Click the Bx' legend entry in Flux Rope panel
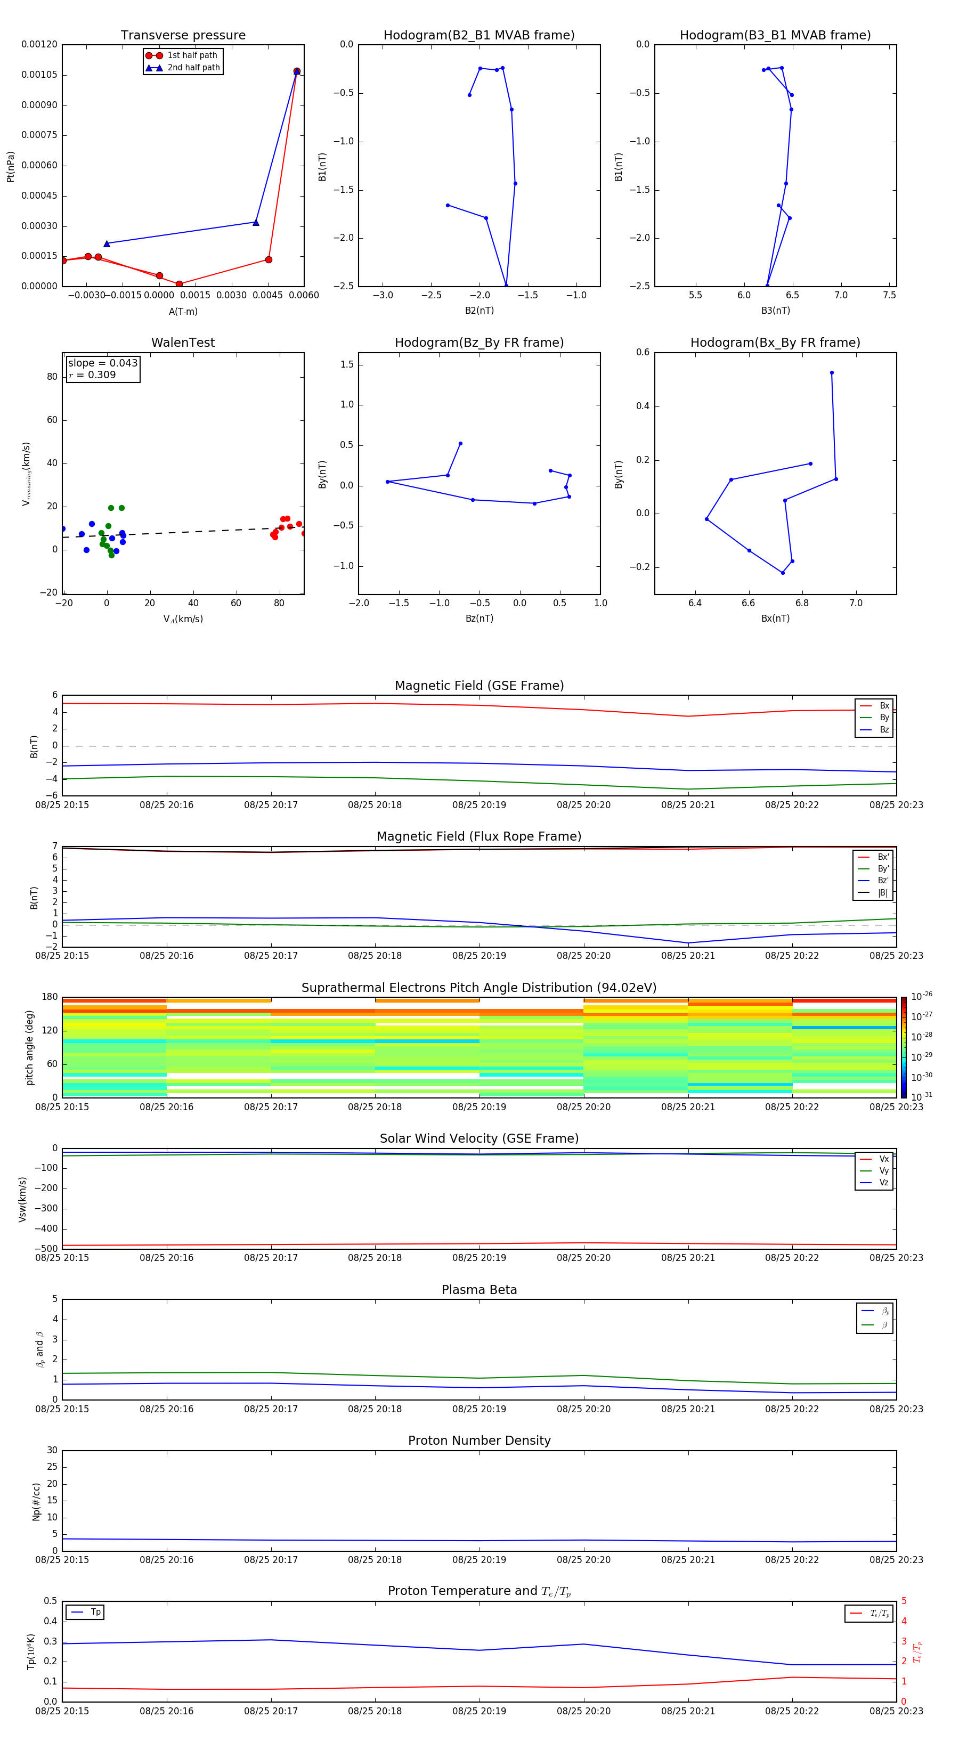 tap(873, 857)
